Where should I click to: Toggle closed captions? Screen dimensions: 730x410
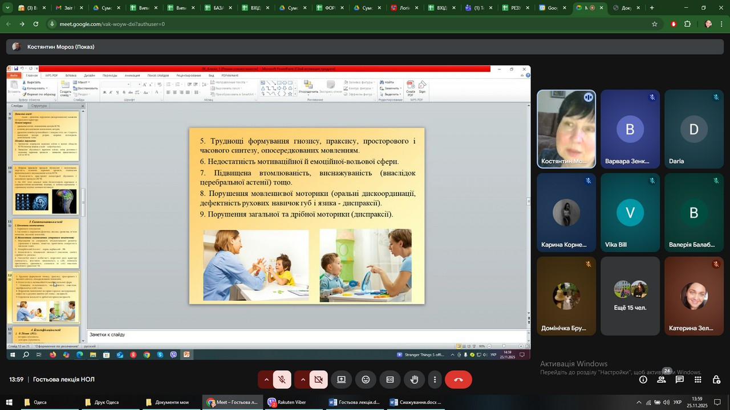coord(390,379)
